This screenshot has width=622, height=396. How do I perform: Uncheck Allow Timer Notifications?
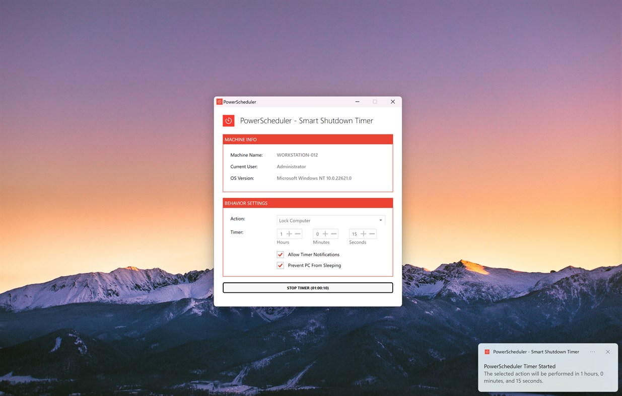(281, 255)
